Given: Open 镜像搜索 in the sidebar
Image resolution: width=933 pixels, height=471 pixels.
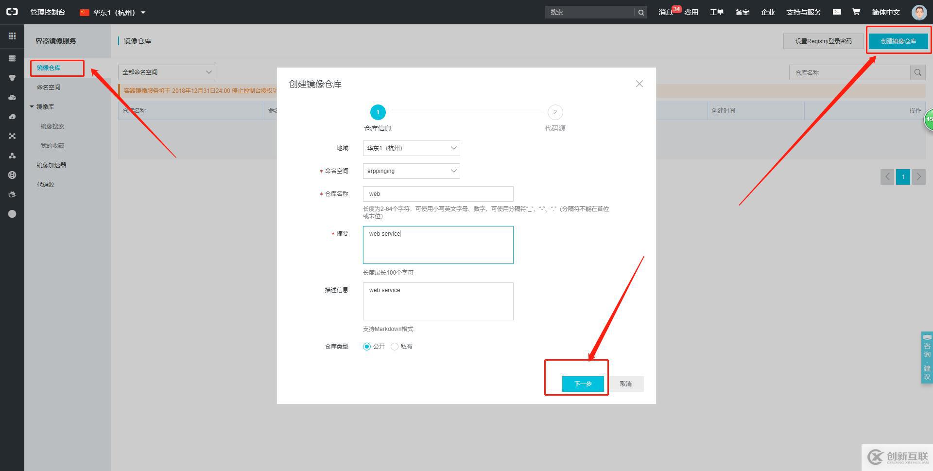Looking at the screenshot, I should 52,126.
